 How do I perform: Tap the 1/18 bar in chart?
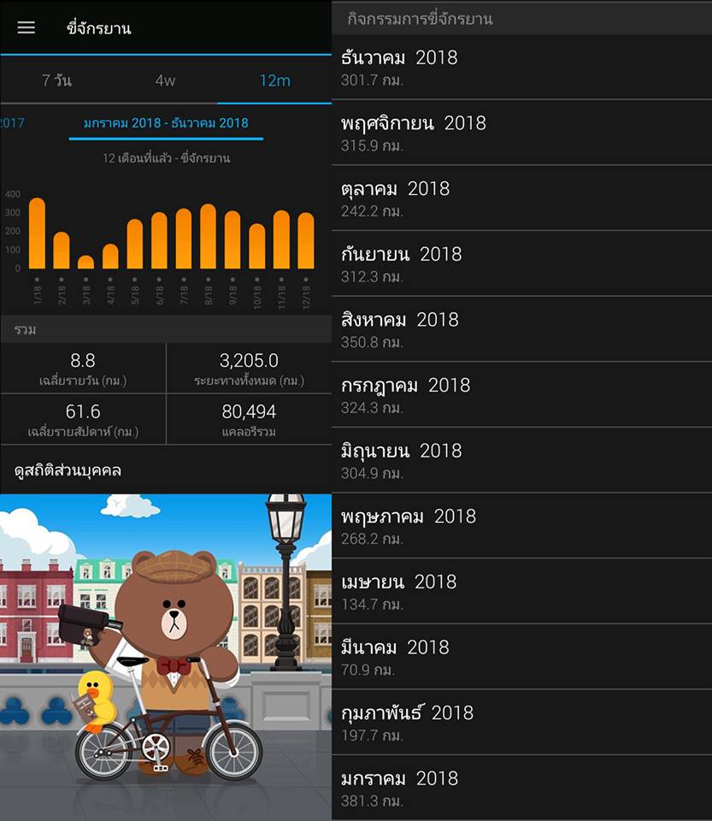click(x=37, y=233)
